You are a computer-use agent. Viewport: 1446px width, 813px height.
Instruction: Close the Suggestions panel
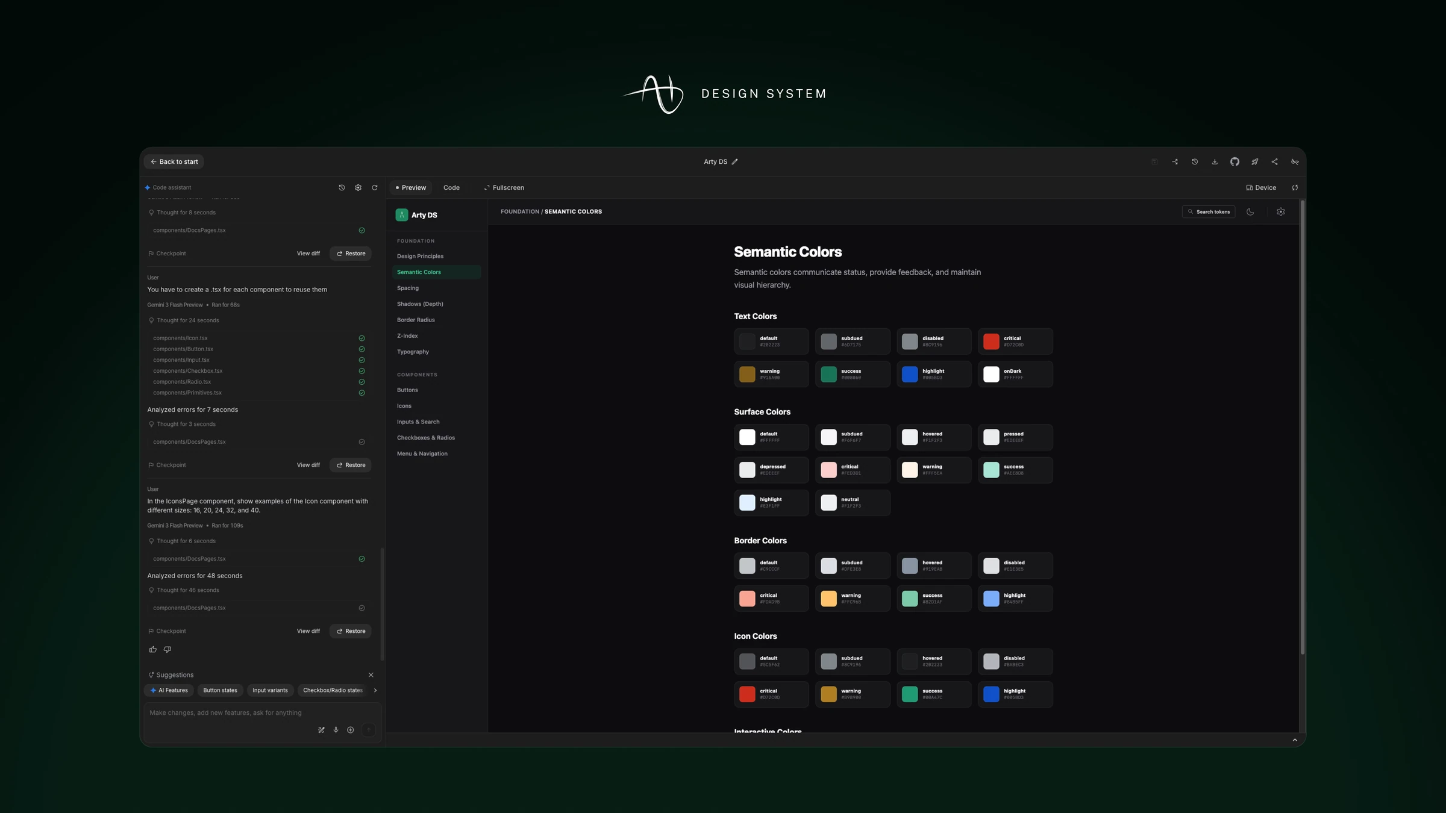tap(371, 675)
